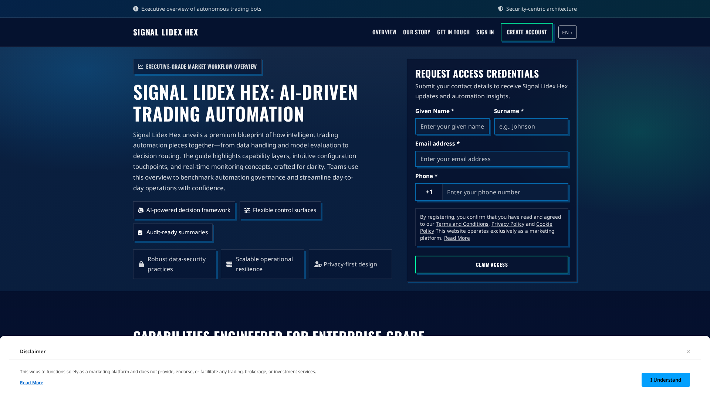Click the server icon for Scalable operational resilience
This screenshot has height=399, width=710.
point(229,264)
